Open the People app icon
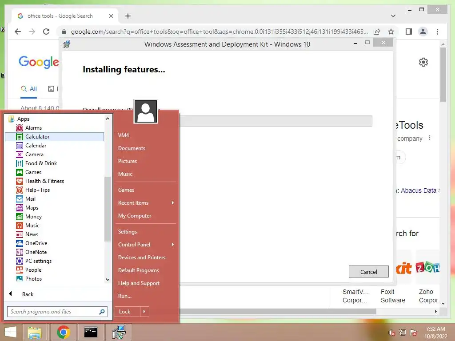The width and height of the screenshot is (455, 341). (x=20, y=270)
